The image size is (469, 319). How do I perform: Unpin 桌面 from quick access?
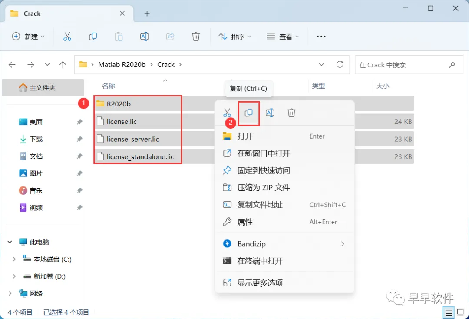(x=79, y=122)
